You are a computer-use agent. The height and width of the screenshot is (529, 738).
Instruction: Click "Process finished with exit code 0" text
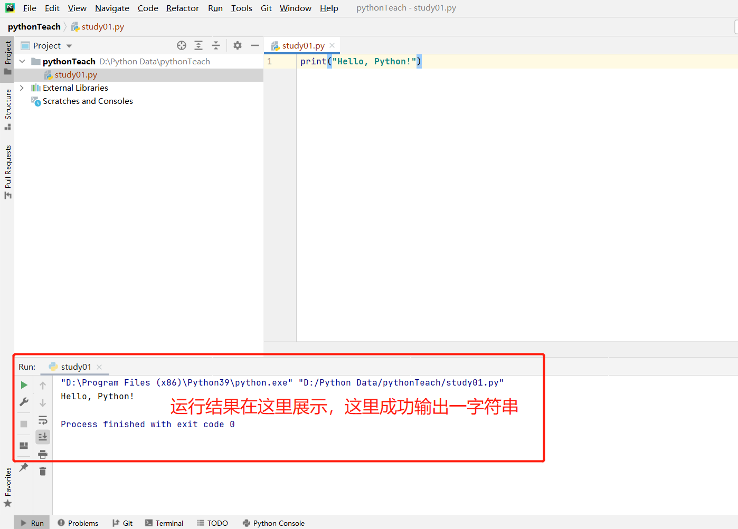(x=148, y=424)
